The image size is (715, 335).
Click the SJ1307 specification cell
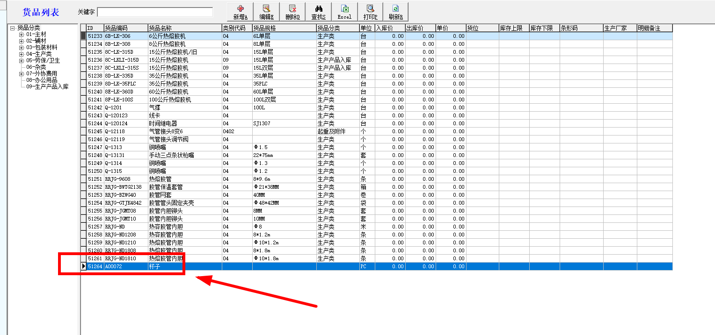pyautogui.click(x=284, y=123)
